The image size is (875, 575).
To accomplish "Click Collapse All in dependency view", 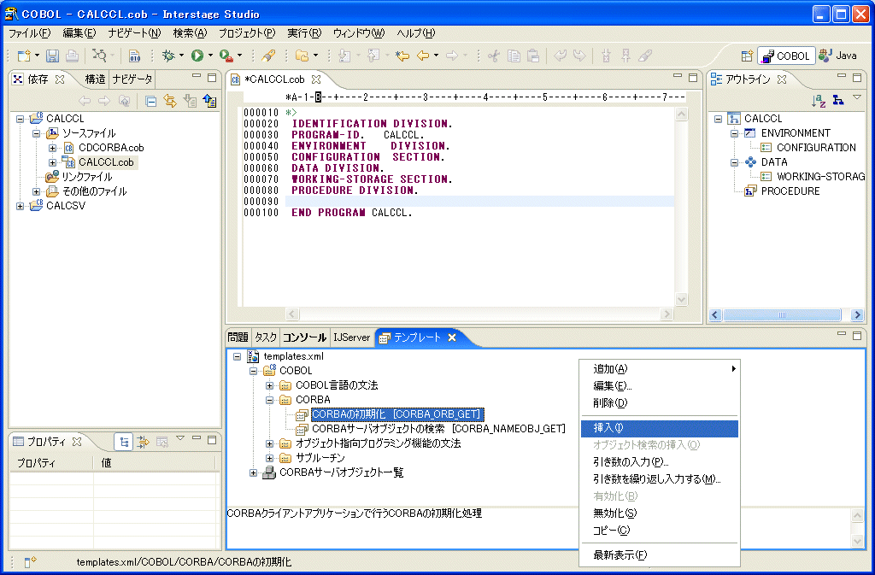I will [150, 102].
